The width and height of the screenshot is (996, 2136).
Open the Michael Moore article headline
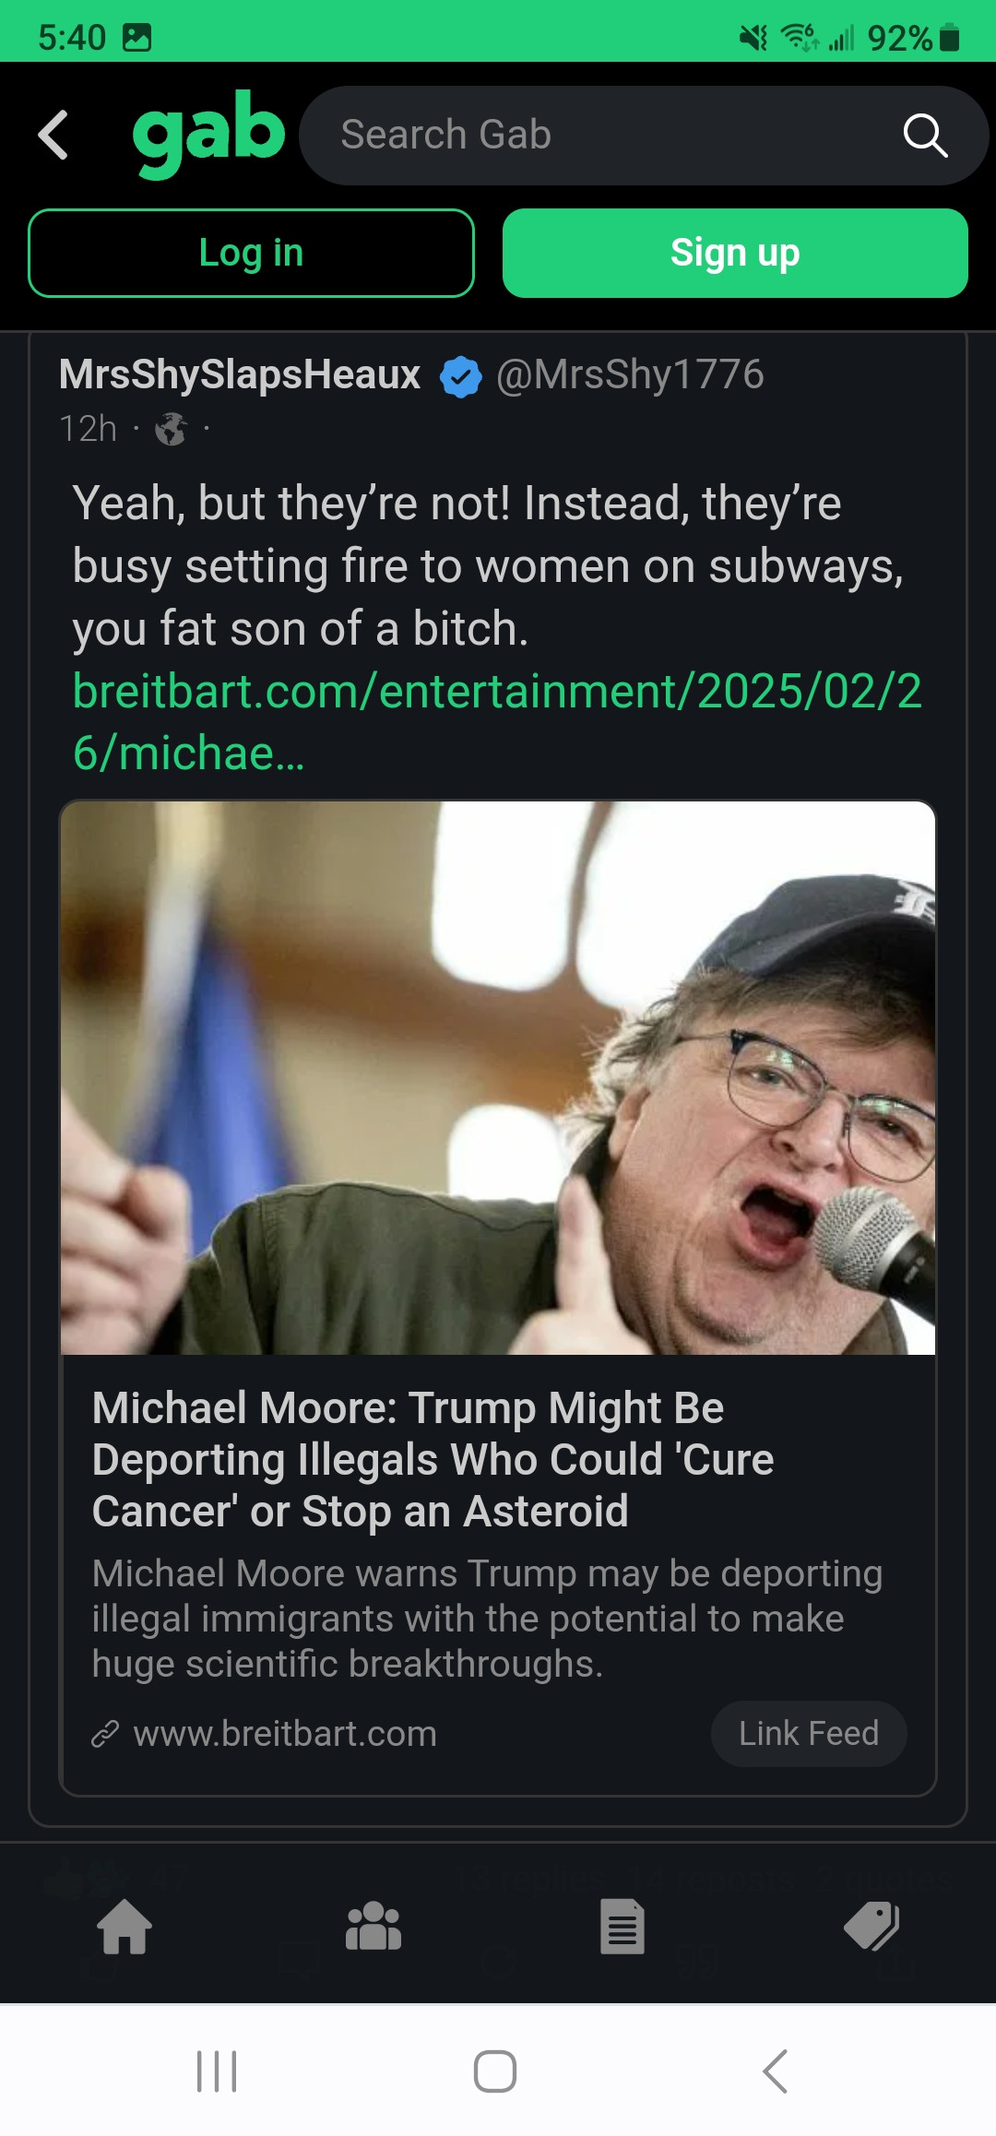[433, 1459]
